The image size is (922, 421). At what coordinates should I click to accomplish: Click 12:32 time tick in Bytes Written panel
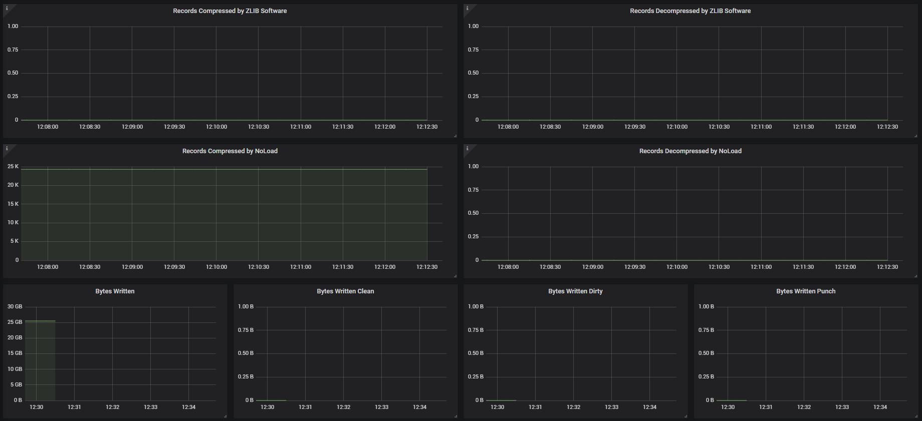113,407
